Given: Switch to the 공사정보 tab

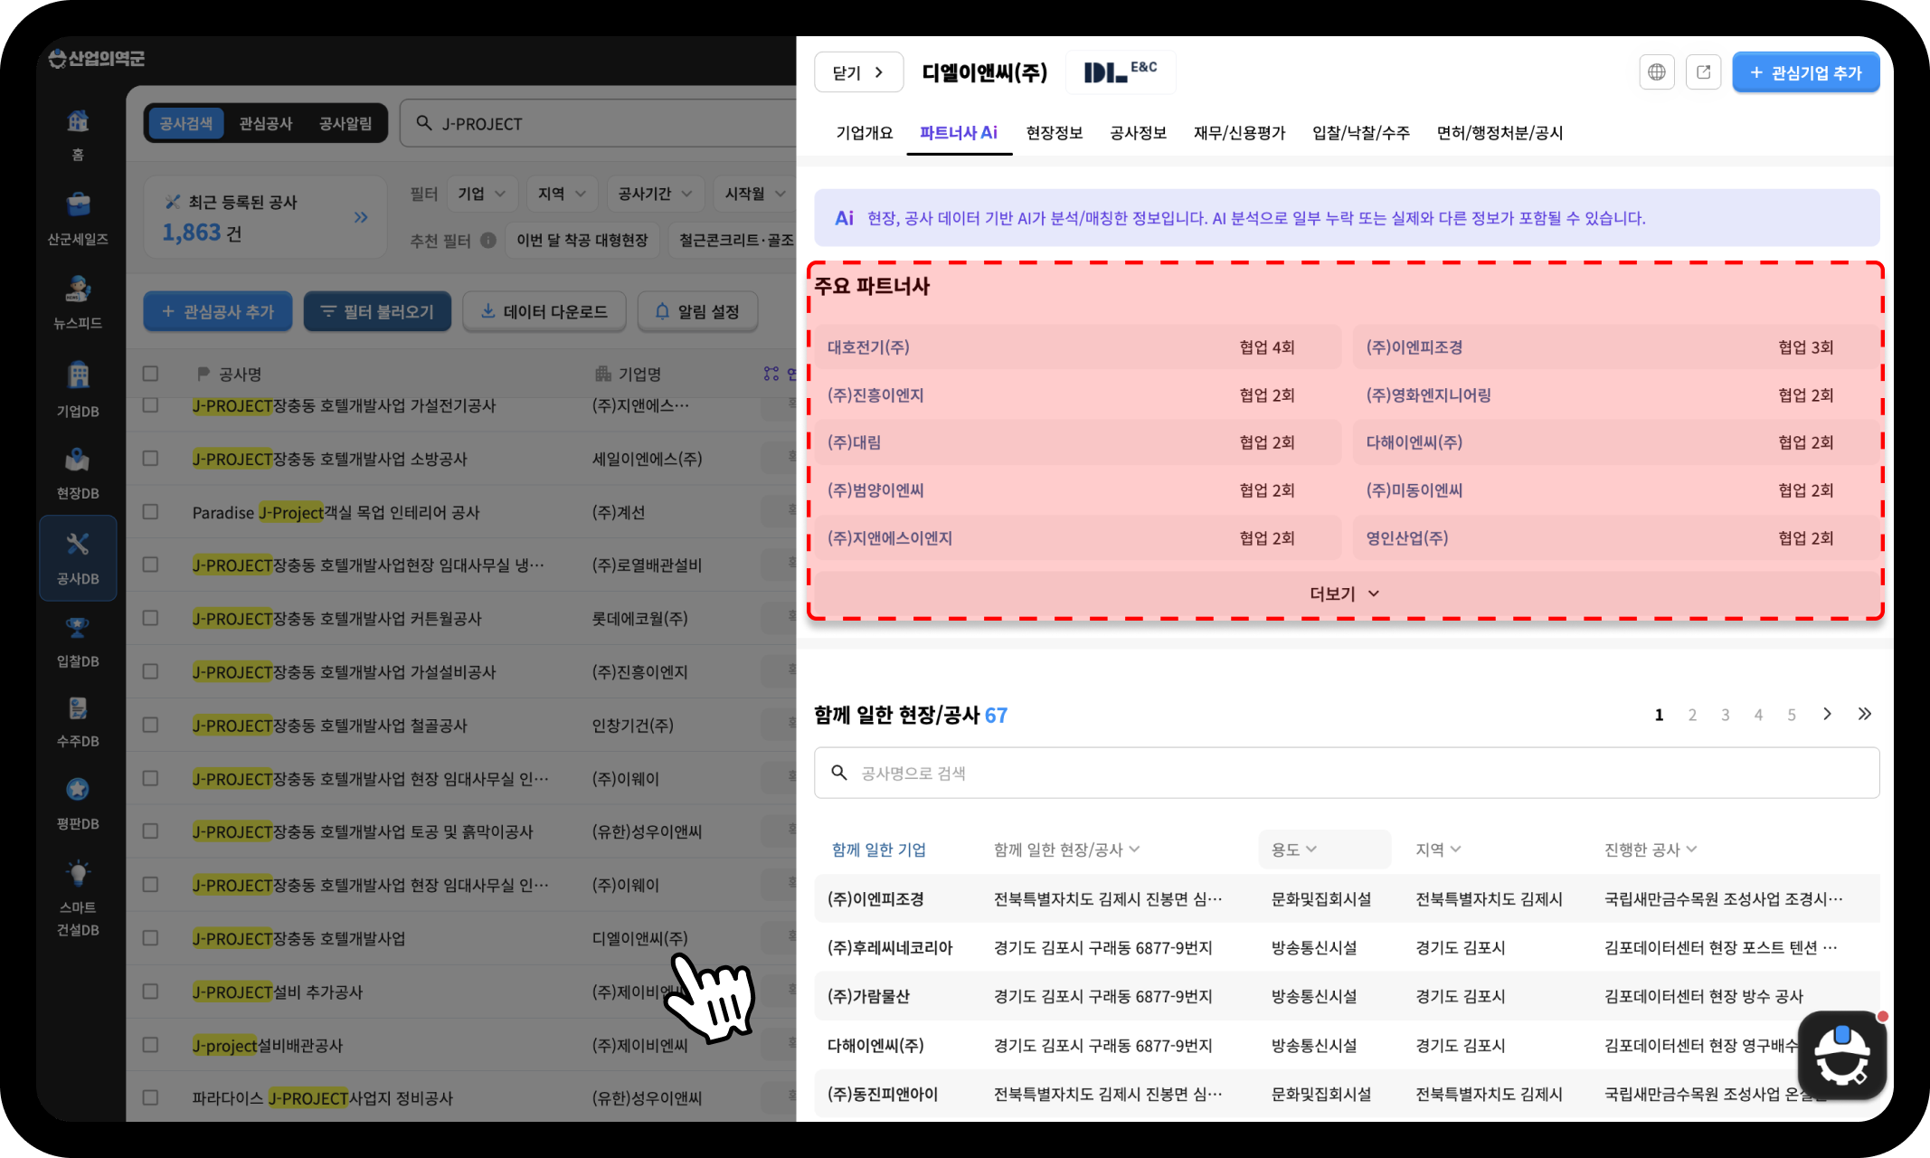Looking at the screenshot, I should point(1138,133).
